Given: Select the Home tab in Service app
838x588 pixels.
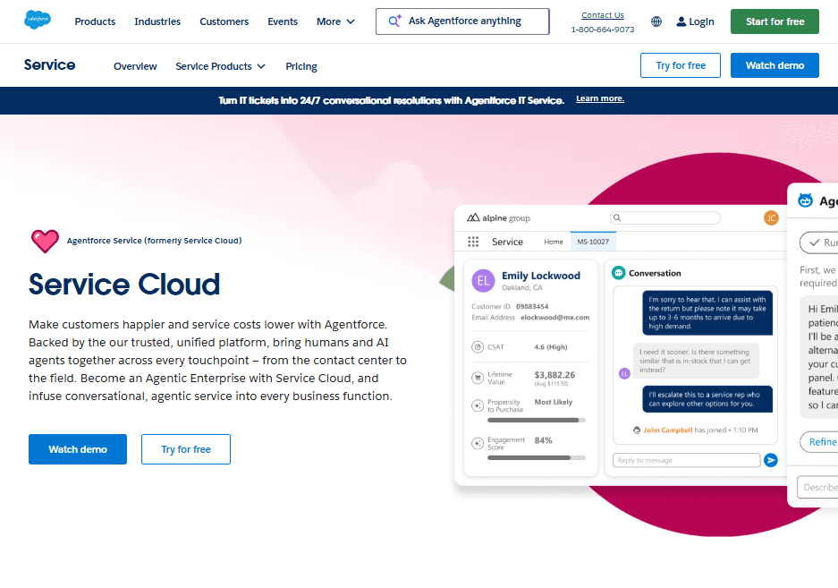Looking at the screenshot, I should tap(553, 242).
